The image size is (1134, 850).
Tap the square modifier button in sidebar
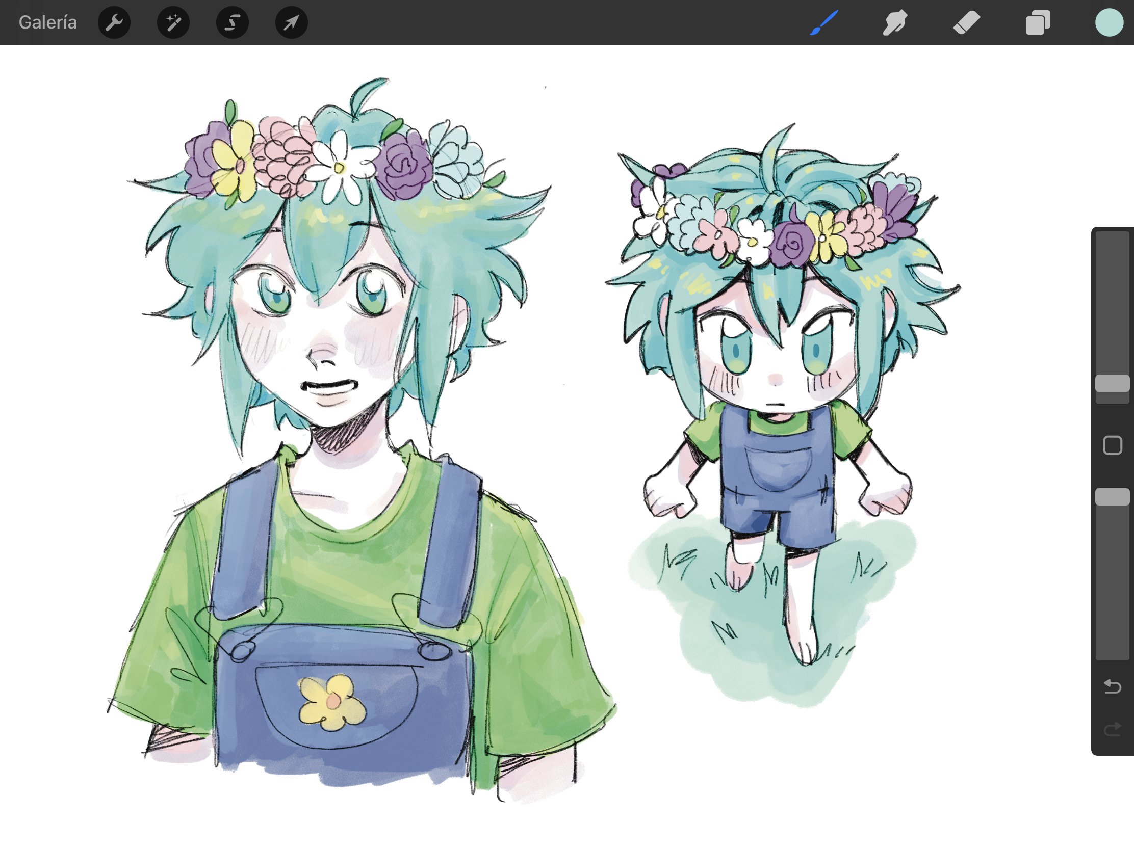(1113, 445)
